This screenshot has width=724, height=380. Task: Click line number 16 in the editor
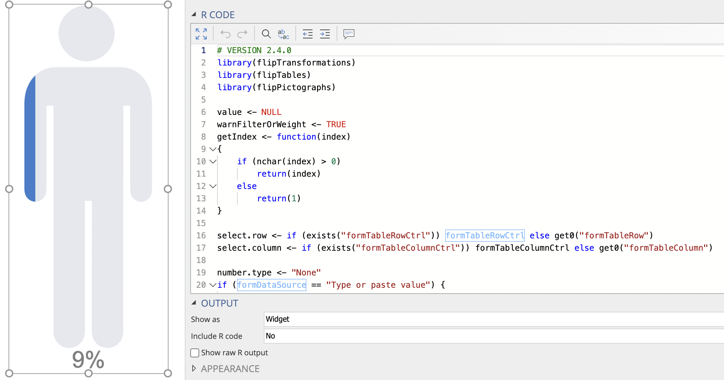point(201,235)
